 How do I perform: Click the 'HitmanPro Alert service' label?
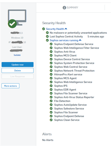click(68, 75)
